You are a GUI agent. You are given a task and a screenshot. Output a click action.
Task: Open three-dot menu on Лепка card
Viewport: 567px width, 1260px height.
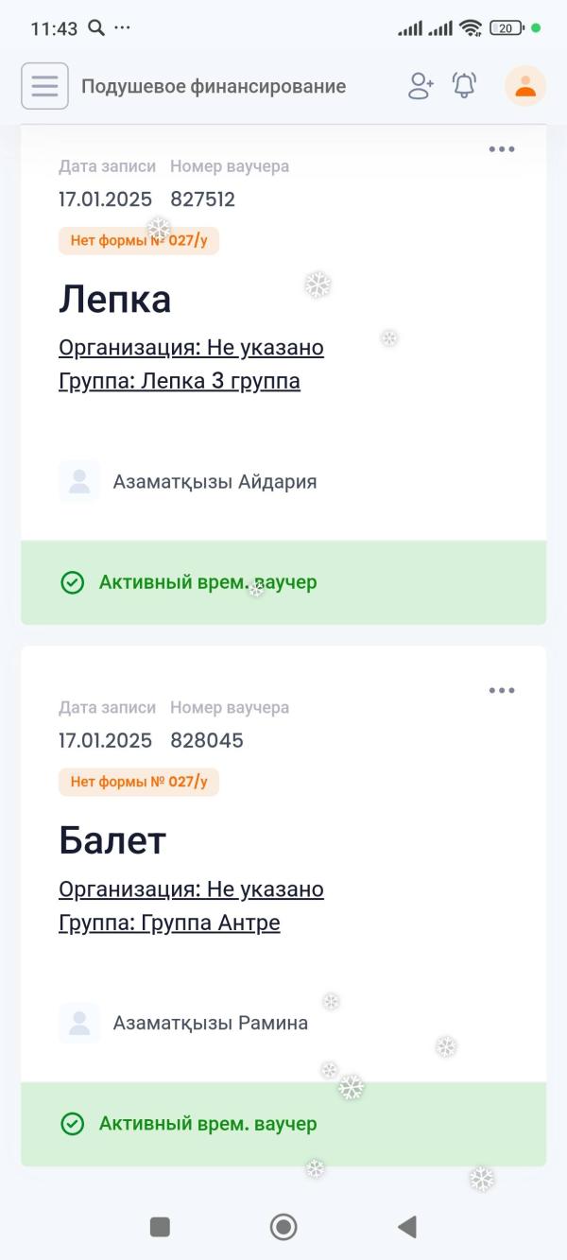(x=502, y=149)
